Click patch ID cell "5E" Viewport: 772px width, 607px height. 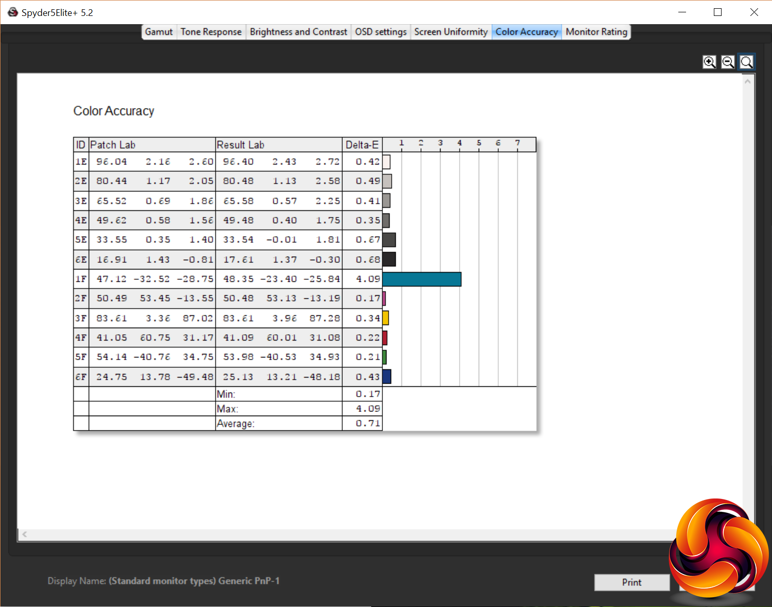point(81,240)
